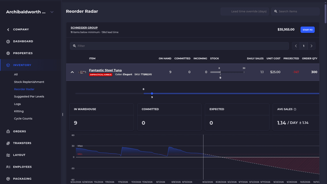Open the Logs submenu item
This screenshot has width=327, height=184.
17,104
